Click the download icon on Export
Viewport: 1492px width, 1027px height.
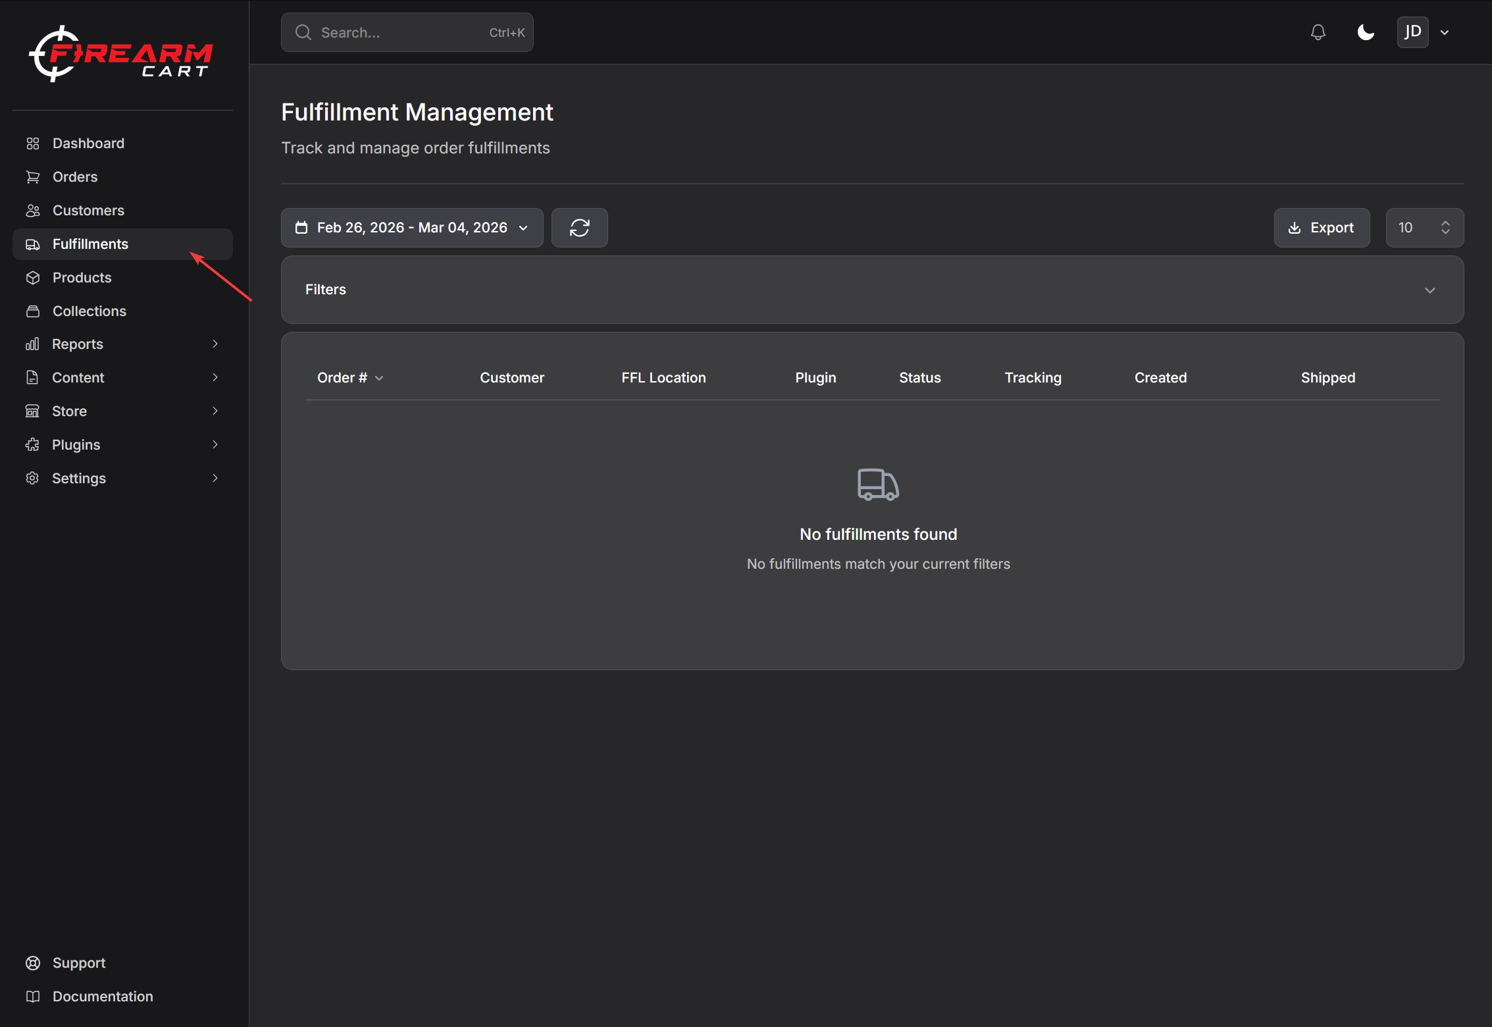tap(1295, 228)
